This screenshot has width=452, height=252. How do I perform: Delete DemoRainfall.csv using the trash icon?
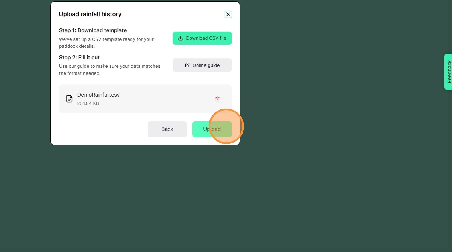[217, 99]
